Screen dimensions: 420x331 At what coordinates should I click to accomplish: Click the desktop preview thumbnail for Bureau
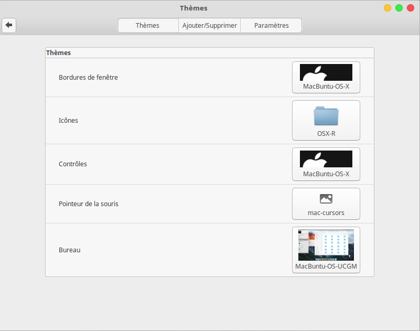(326, 245)
